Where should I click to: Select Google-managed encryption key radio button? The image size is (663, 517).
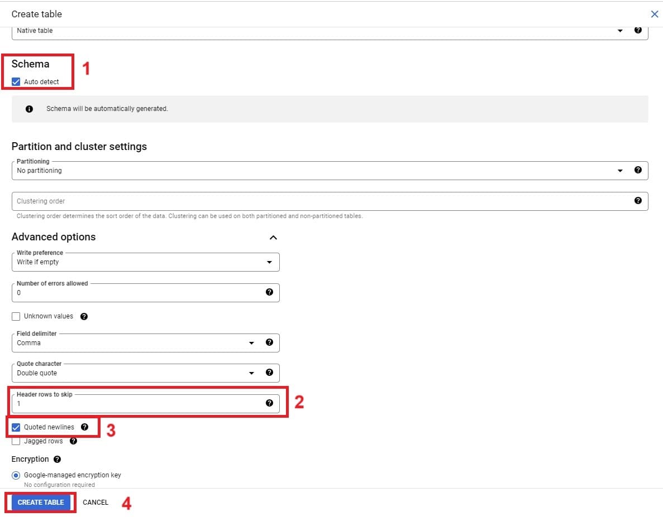pos(16,475)
